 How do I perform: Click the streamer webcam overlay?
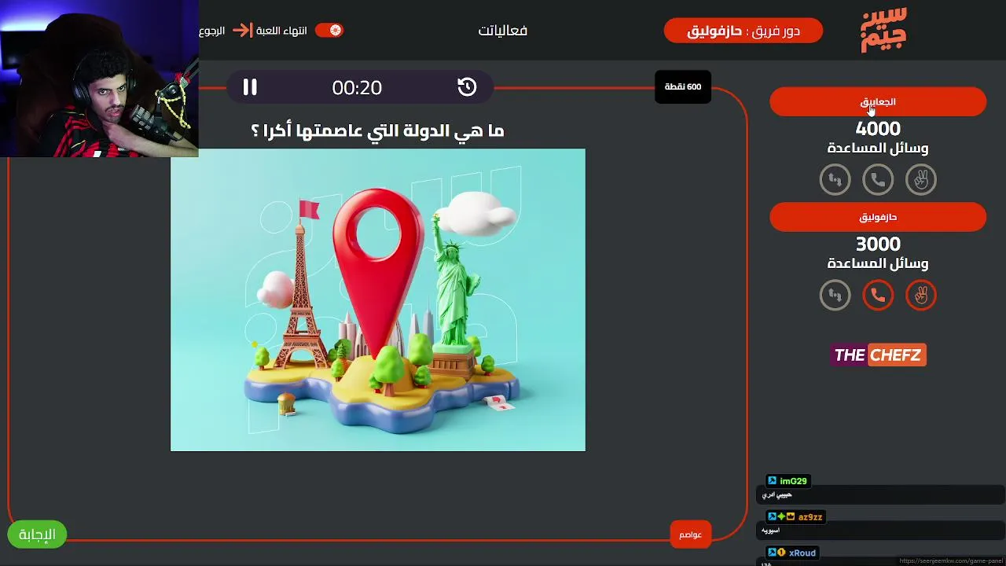(x=99, y=79)
